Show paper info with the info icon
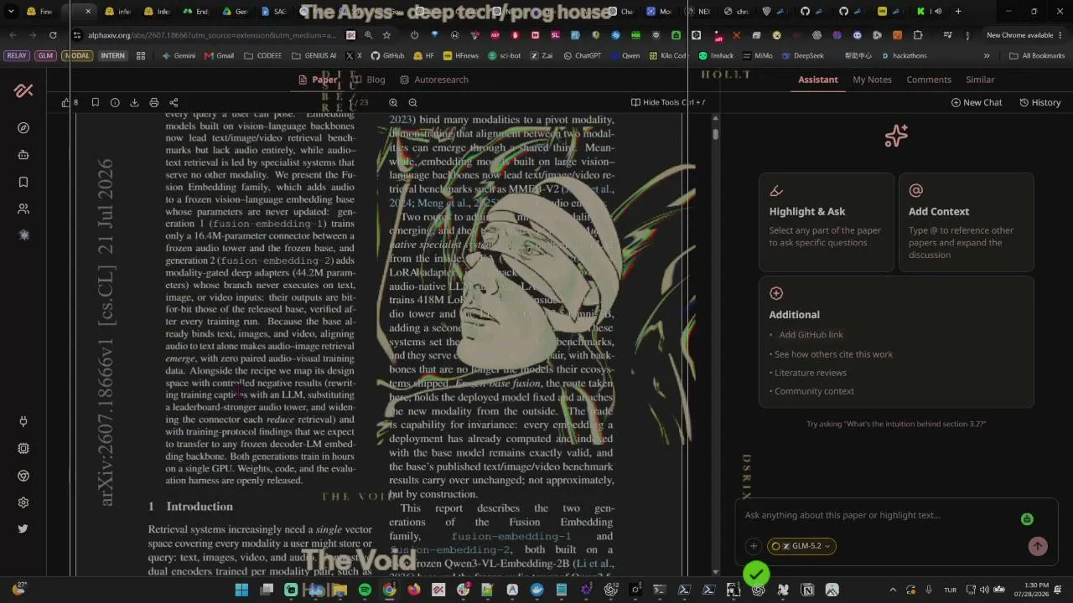Screen dimensions: 1073x603 pyautogui.click(x=115, y=102)
